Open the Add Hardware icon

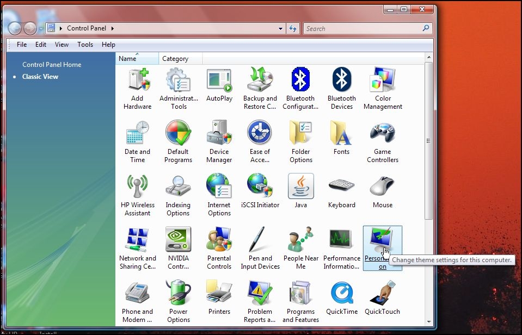[137, 89]
